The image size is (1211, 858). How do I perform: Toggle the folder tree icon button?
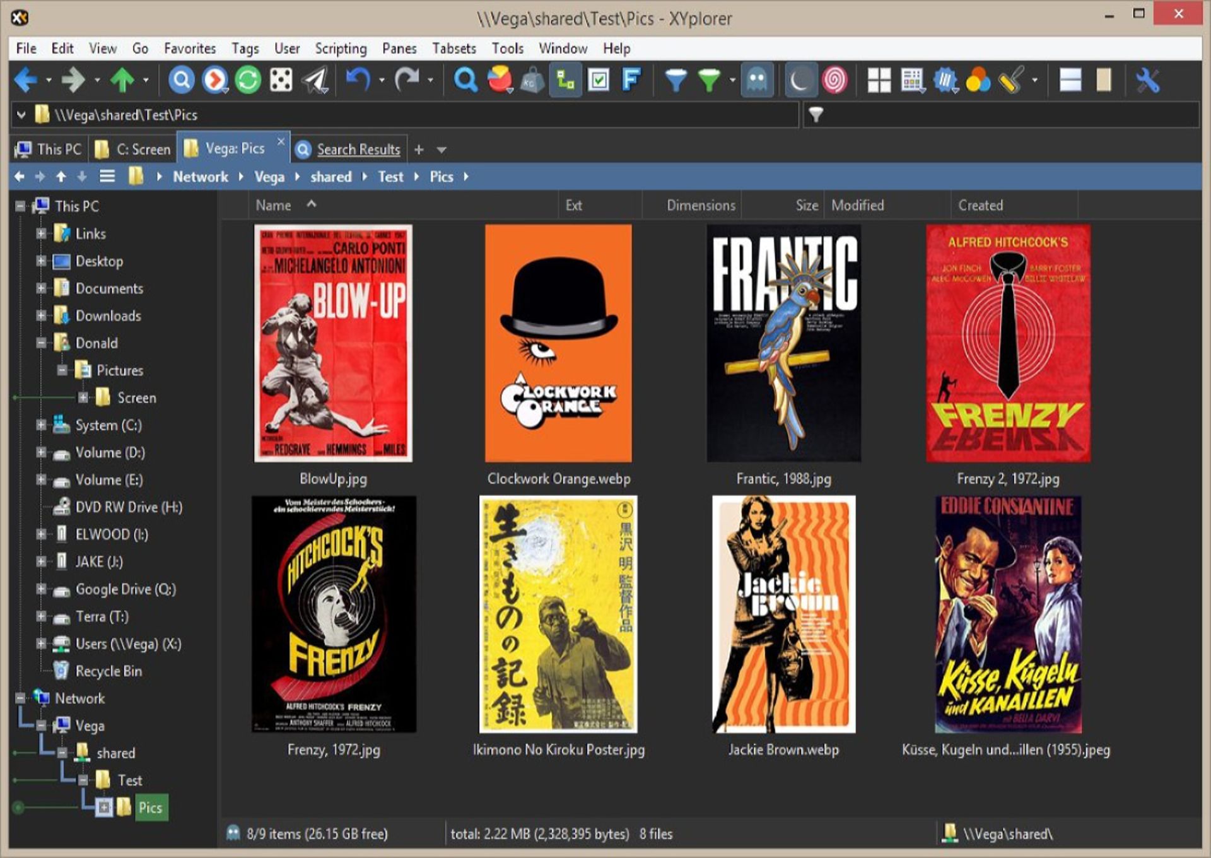point(566,80)
